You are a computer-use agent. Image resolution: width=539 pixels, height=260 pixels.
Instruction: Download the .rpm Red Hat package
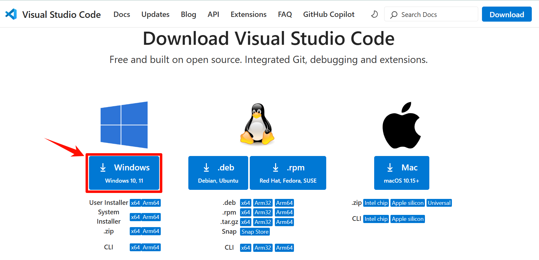(x=288, y=173)
